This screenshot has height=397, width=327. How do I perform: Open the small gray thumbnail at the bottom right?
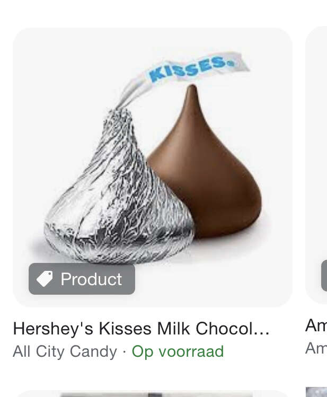316,392
